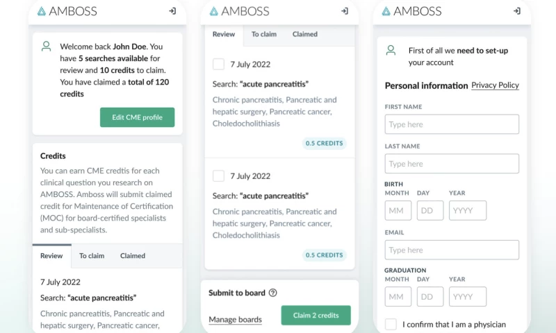Click the user icon beside the account setup message
This screenshot has width=556, height=333.
pos(391,51)
